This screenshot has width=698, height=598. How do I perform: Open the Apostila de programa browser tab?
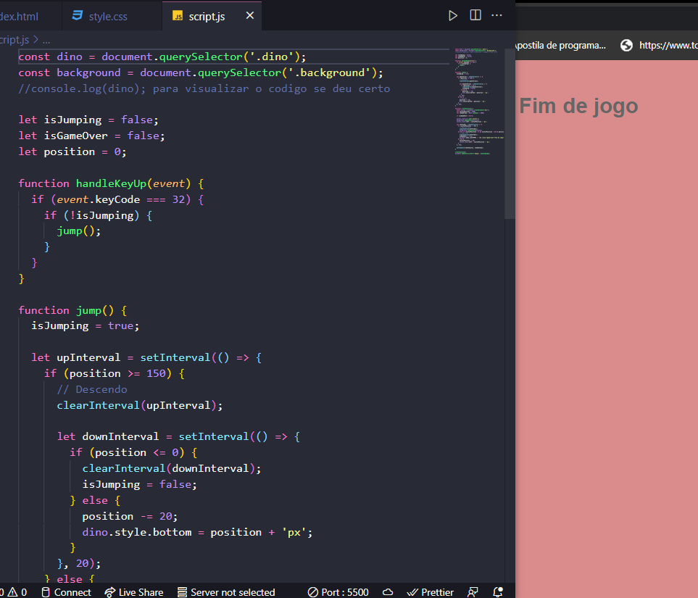click(562, 45)
